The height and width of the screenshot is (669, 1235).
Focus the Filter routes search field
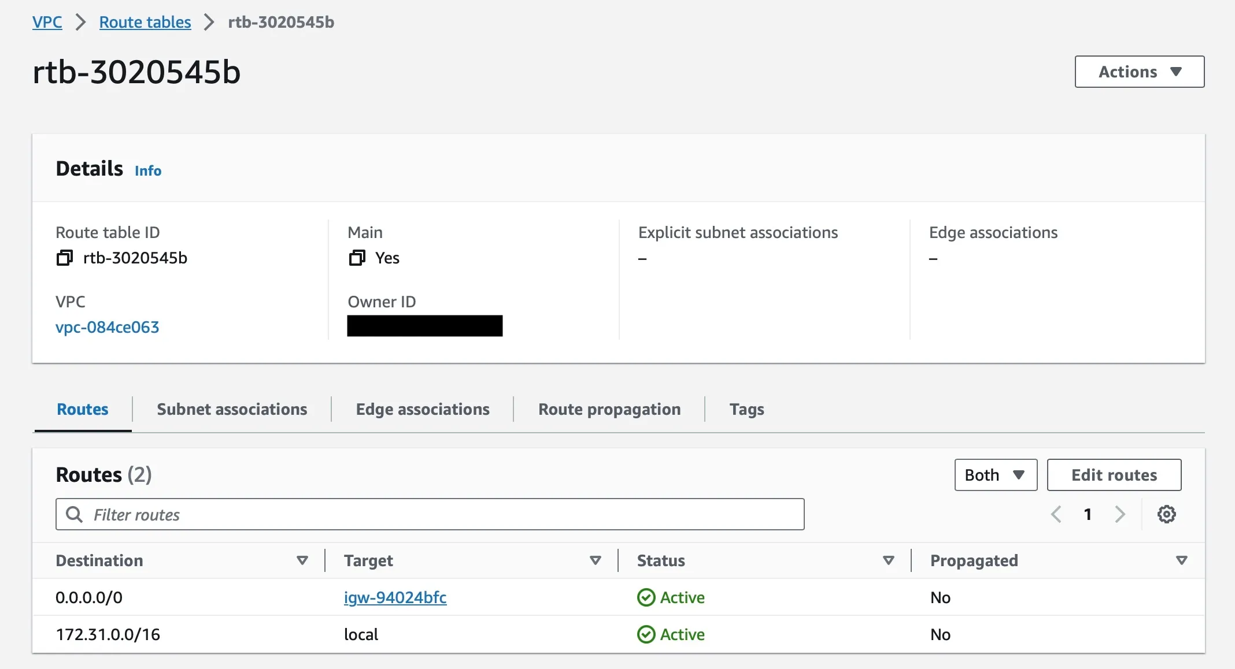pos(439,514)
